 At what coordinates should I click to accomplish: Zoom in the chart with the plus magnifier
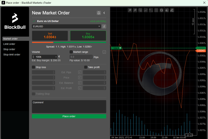135,10
